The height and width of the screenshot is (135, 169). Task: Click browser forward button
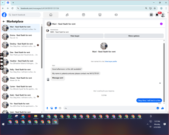pyautogui.click(x=8, y=8)
